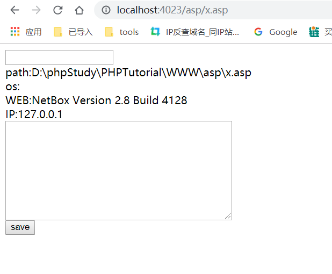This screenshot has height=274, width=332.
Task: Click the WEB:NetBox Version 2.8 Build 4128 line
Action: click(96, 100)
